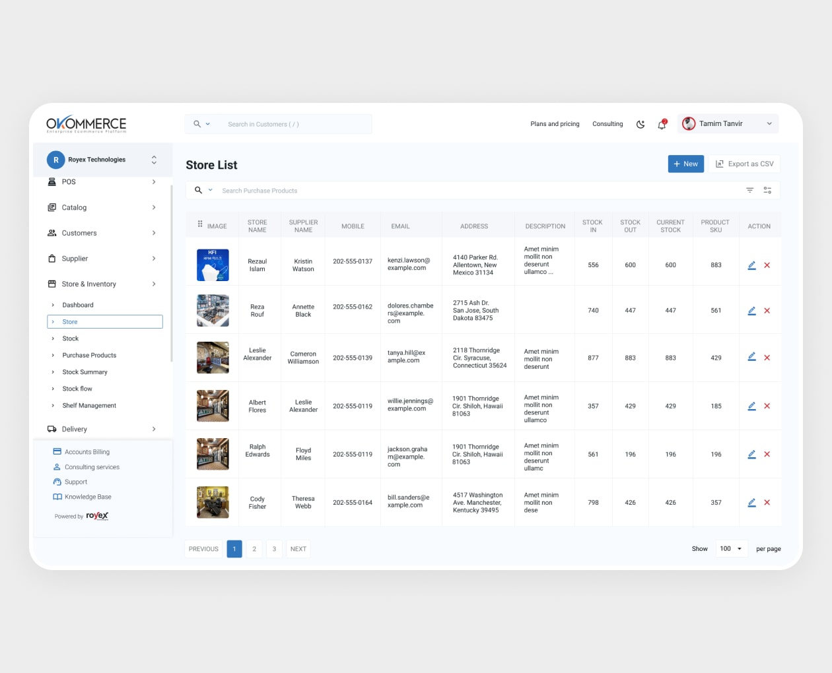
Task: Edit the Cody Fisher store row
Action: [x=751, y=503]
